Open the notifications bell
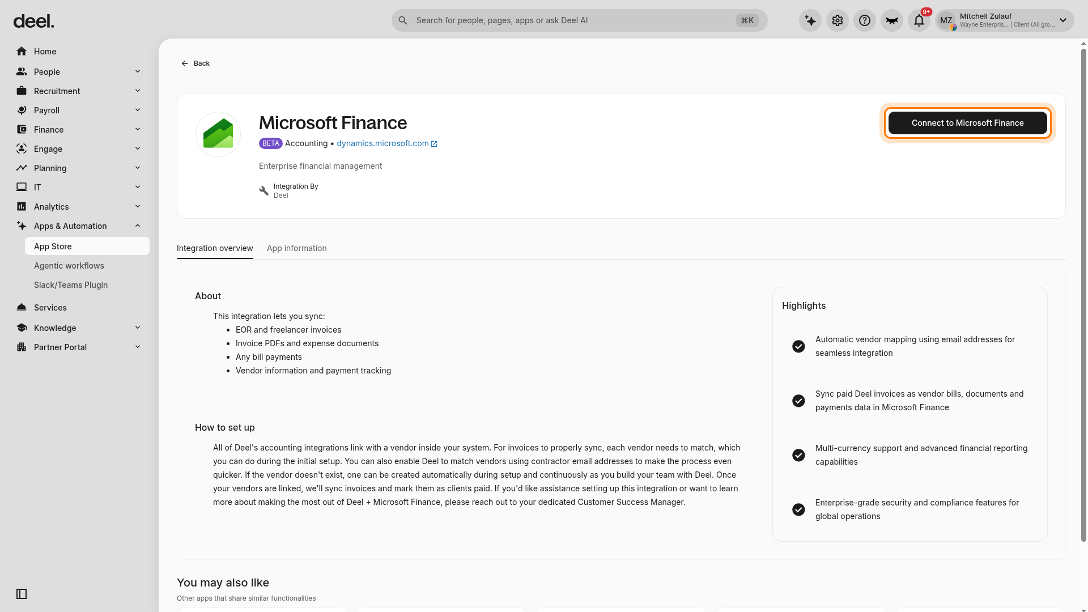This screenshot has height=612, width=1088. [x=919, y=20]
